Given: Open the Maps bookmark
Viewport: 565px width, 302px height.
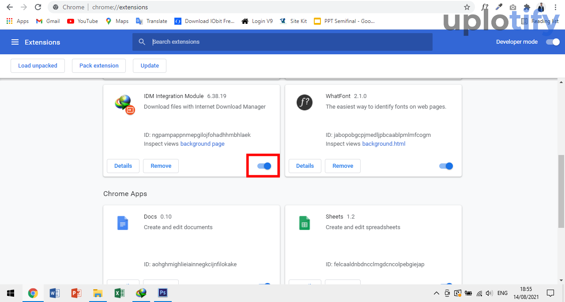Looking at the screenshot, I should pos(117,21).
